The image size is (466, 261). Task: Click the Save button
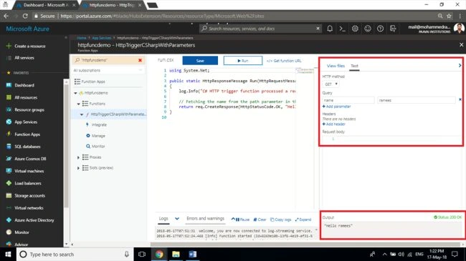coord(200,61)
